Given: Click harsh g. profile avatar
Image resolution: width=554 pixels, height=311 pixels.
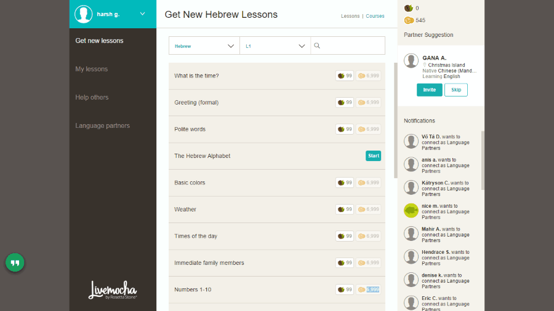Looking at the screenshot, I should (x=83, y=14).
